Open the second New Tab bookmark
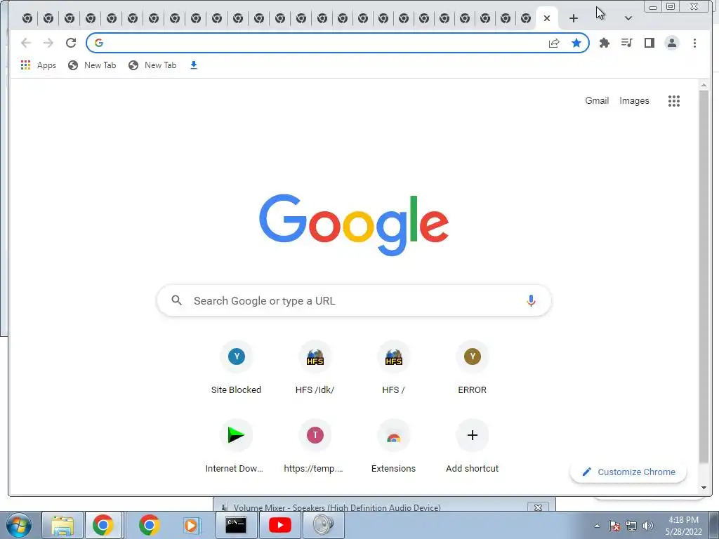Screen dimensions: 719x539 152,65
